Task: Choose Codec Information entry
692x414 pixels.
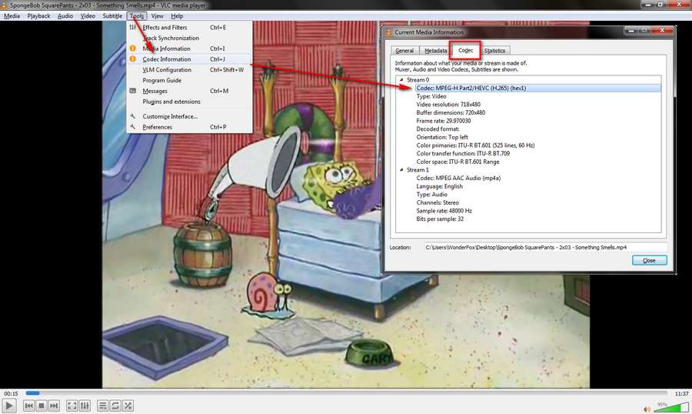Action: click(189, 59)
